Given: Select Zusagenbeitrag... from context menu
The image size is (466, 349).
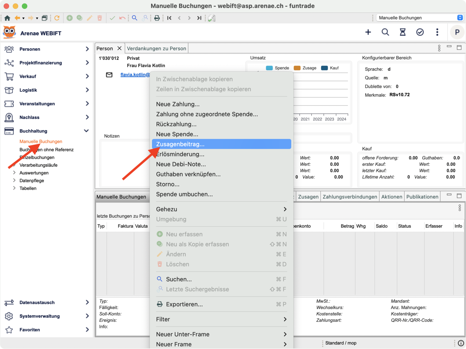Looking at the screenshot, I should tap(180, 144).
